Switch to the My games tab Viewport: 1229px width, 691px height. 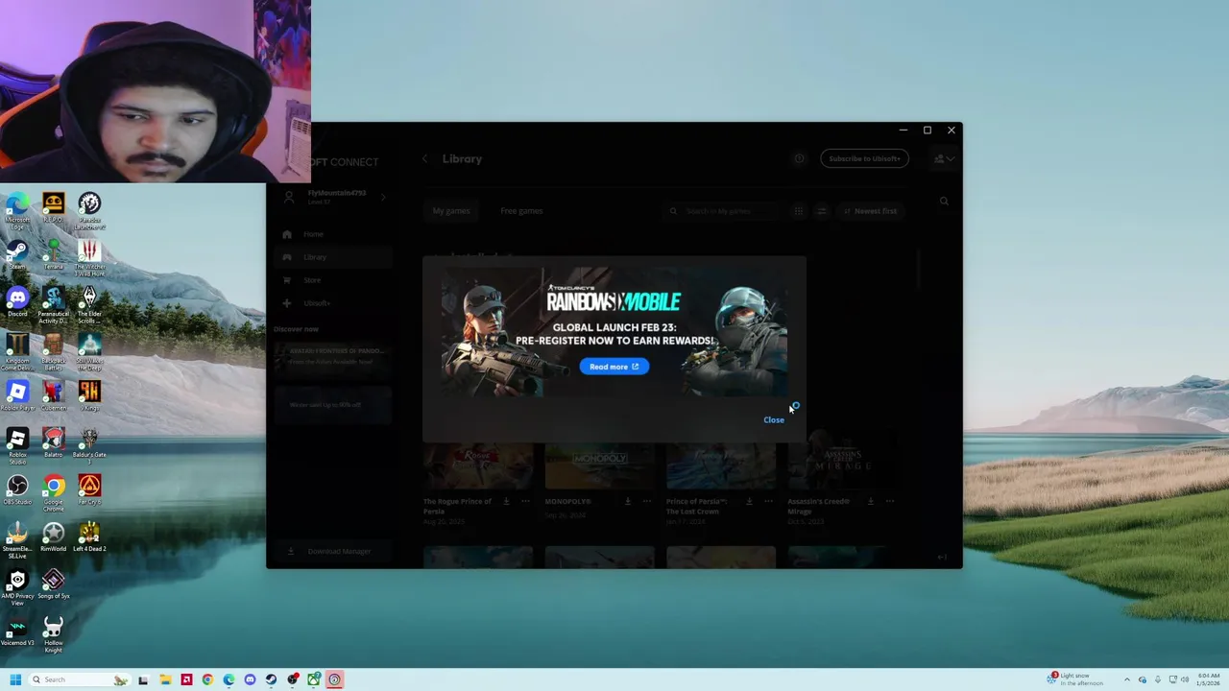(x=451, y=211)
